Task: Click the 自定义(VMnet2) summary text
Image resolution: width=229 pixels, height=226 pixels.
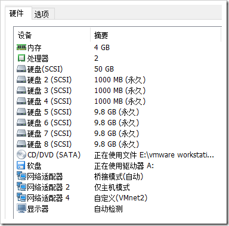Action: (x=120, y=198)
